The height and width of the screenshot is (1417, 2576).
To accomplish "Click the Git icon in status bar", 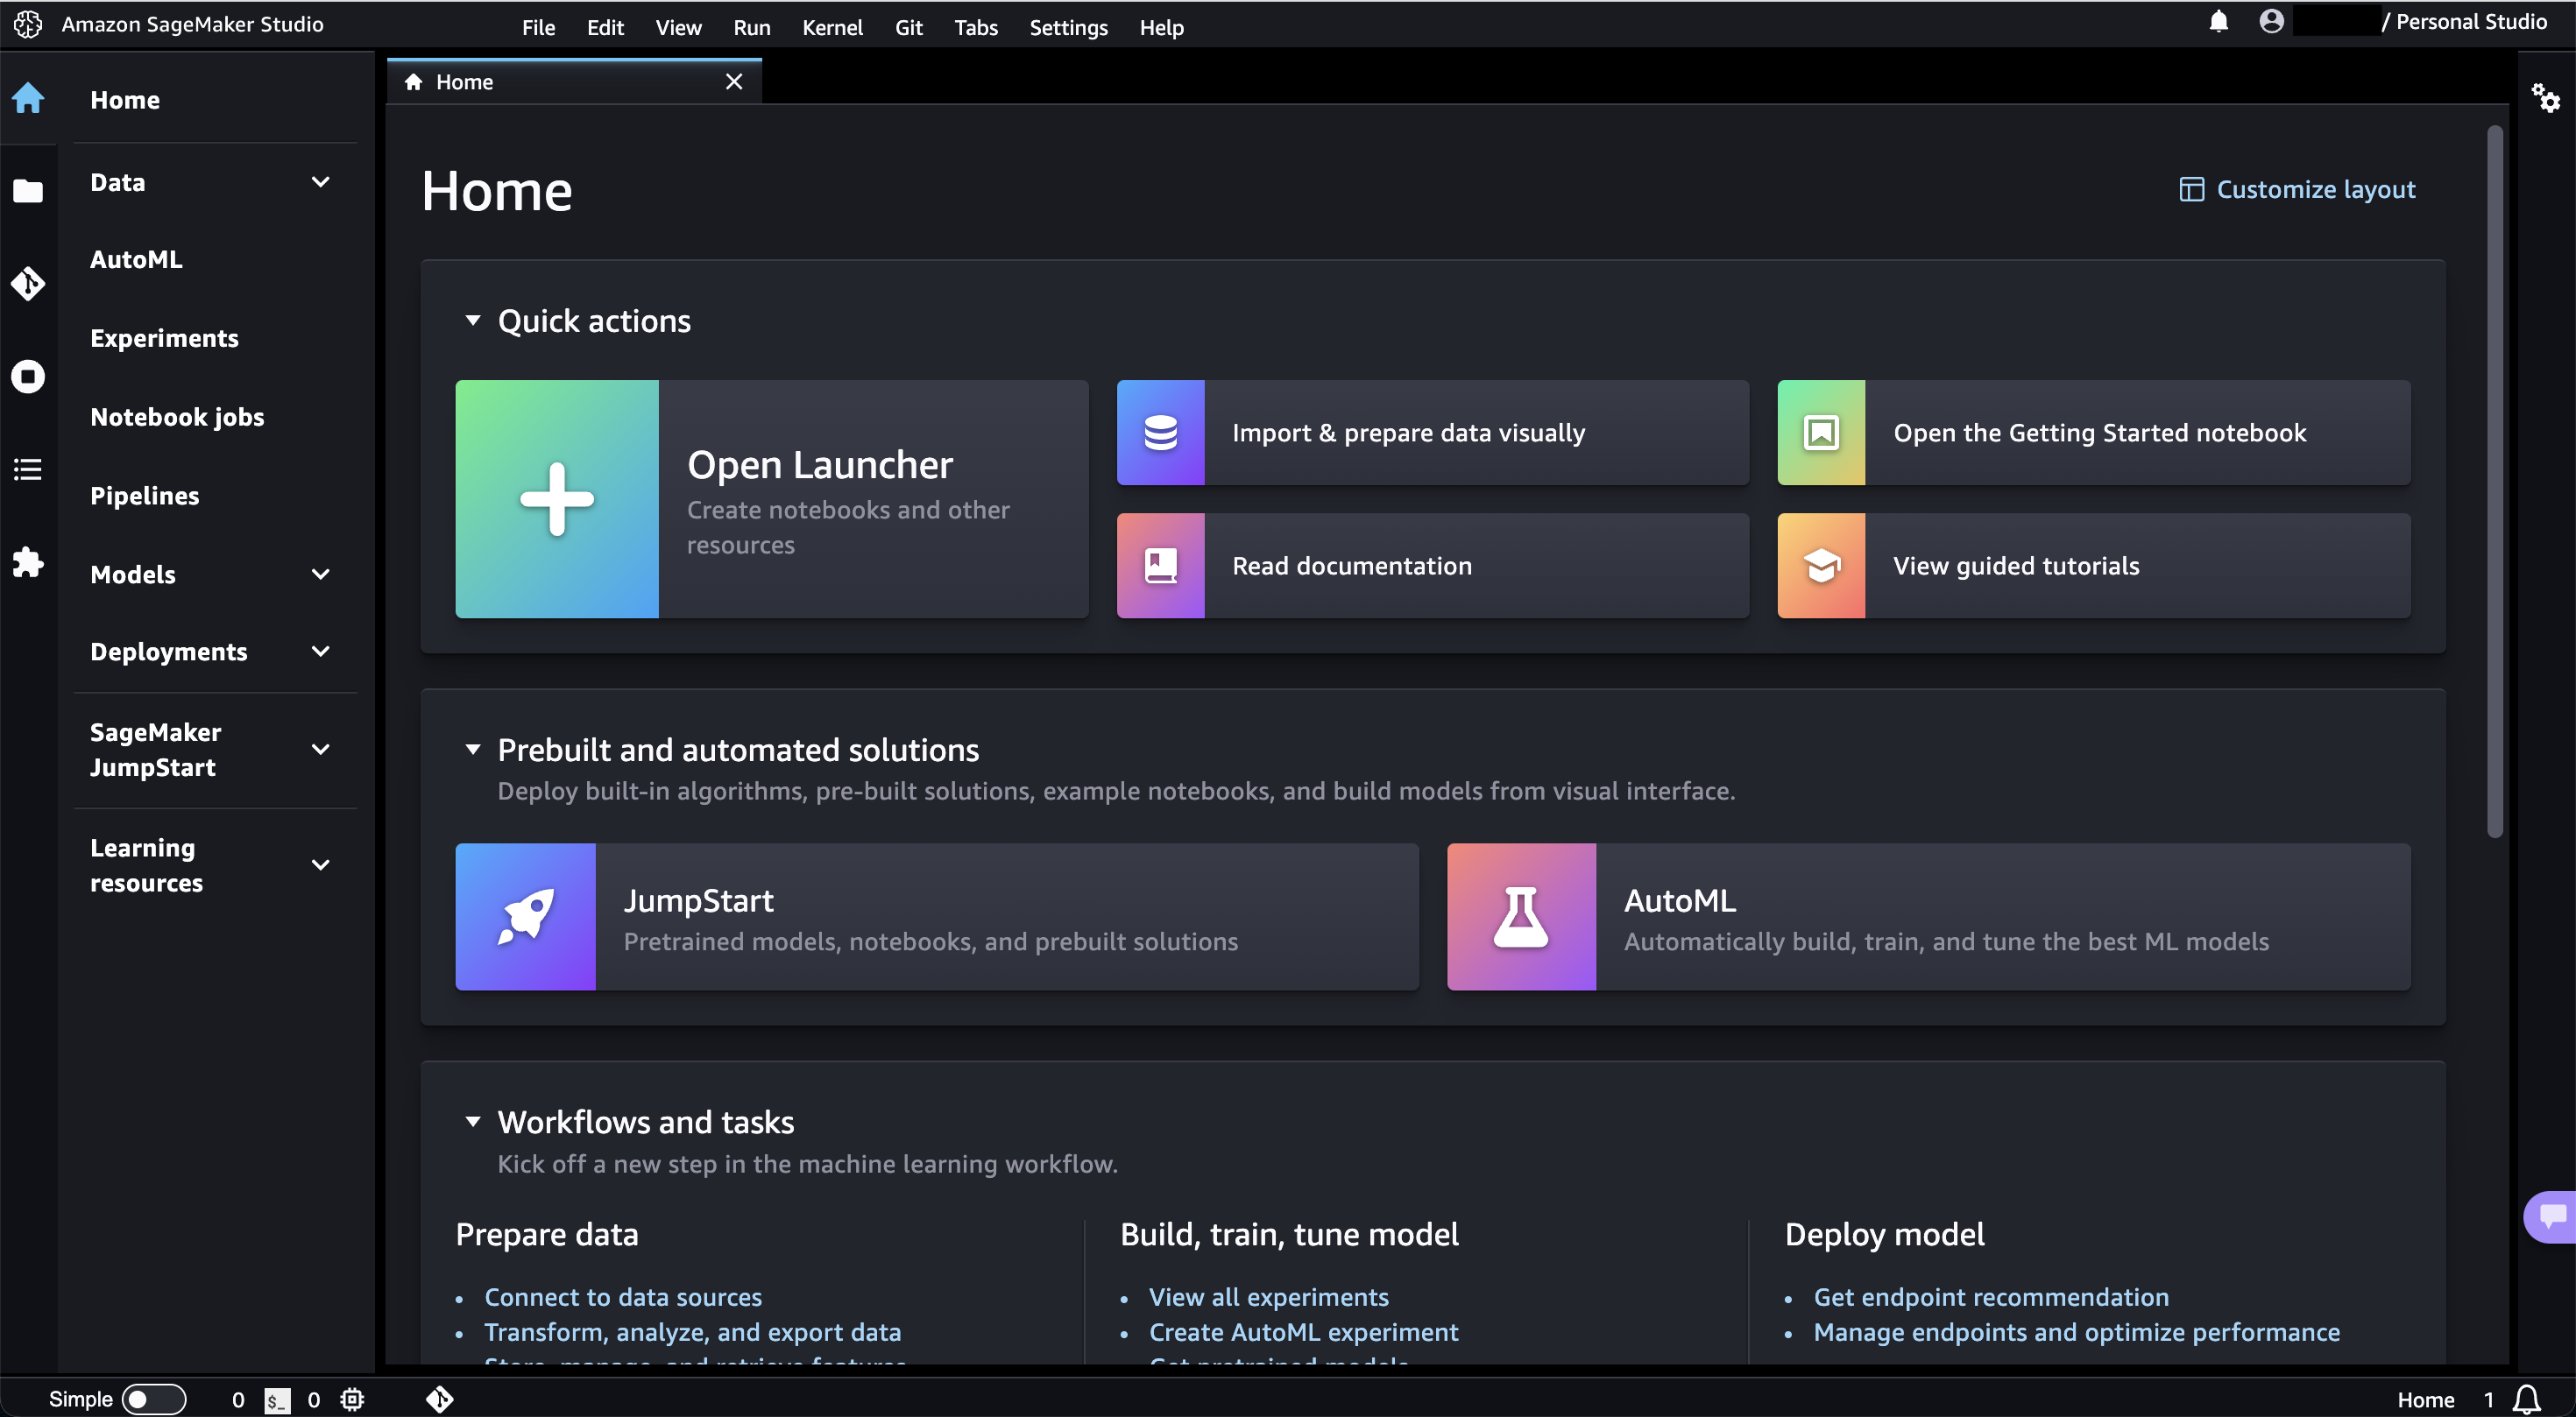I will point(440,1400).
